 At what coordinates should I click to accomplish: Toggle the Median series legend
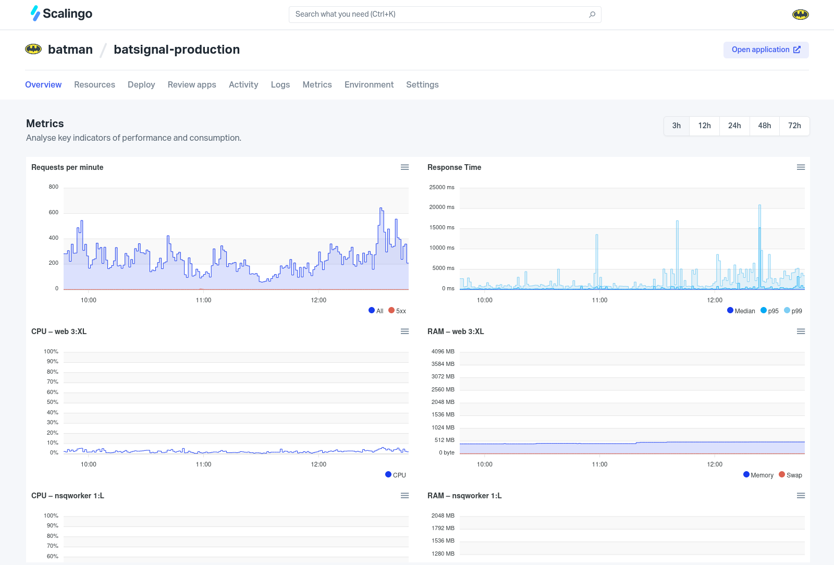[741, 311]
